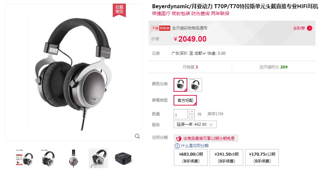Increase quantity with the up arrow
The height and width of the screenshot is (173, 321).
(192, 111)
